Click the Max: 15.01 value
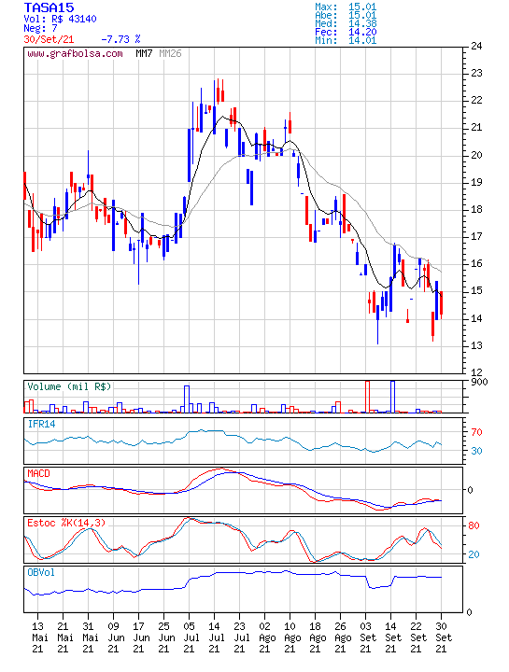 346,7
